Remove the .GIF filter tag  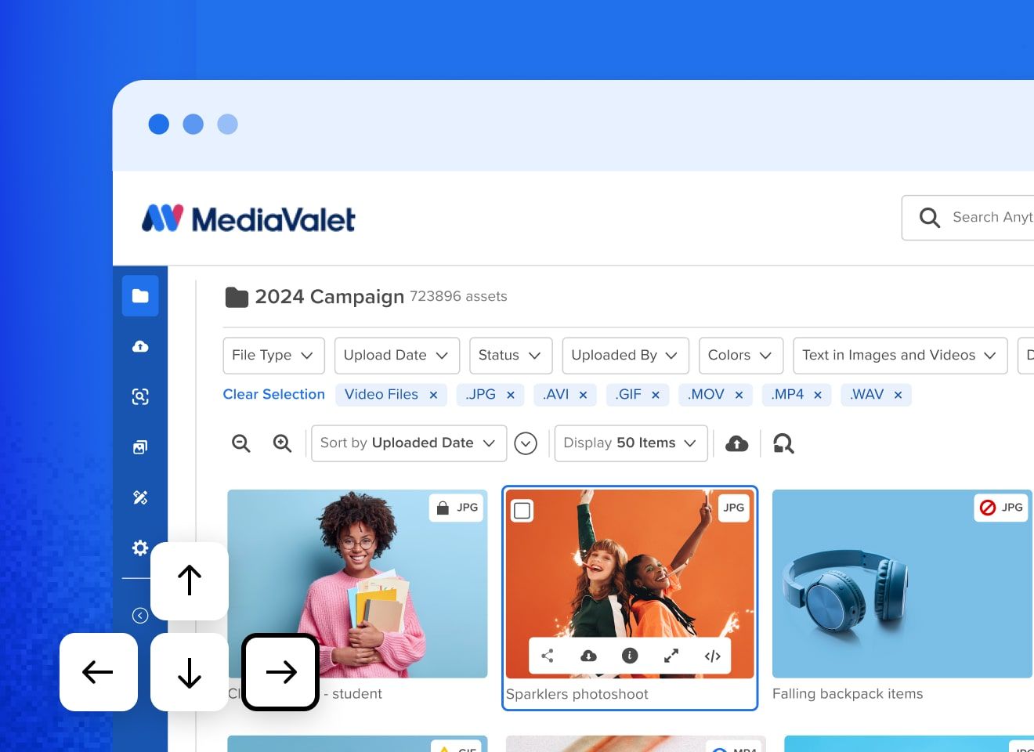[x=656, y=395]
